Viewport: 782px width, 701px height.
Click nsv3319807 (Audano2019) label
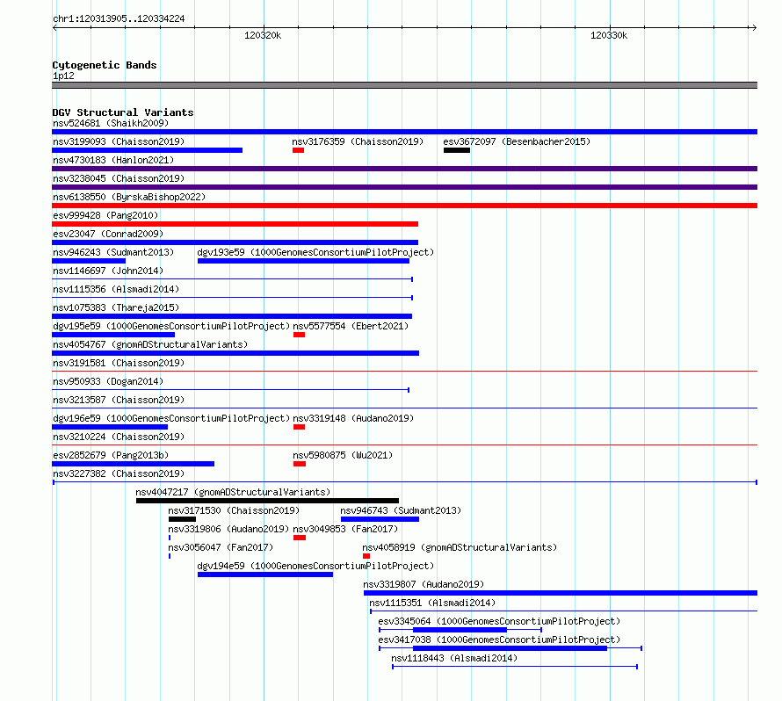click(x=424, y=584)
